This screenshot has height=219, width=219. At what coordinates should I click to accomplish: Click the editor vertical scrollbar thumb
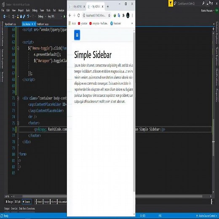(x=213, y=138)
